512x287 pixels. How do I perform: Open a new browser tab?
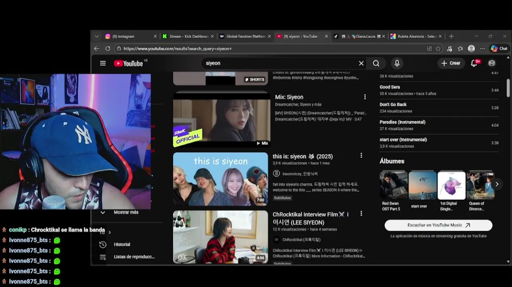click(451, 36)
